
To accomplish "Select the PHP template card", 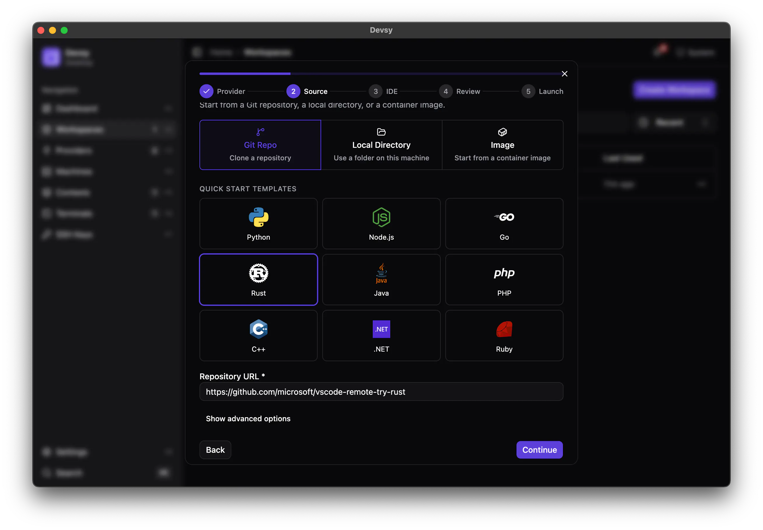I will tap(504, 280).
